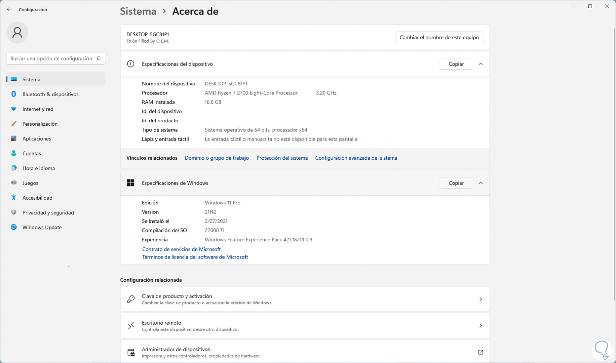Open the Internet y red wifi icon
The image size is (616, 363).
pos(14,109)
